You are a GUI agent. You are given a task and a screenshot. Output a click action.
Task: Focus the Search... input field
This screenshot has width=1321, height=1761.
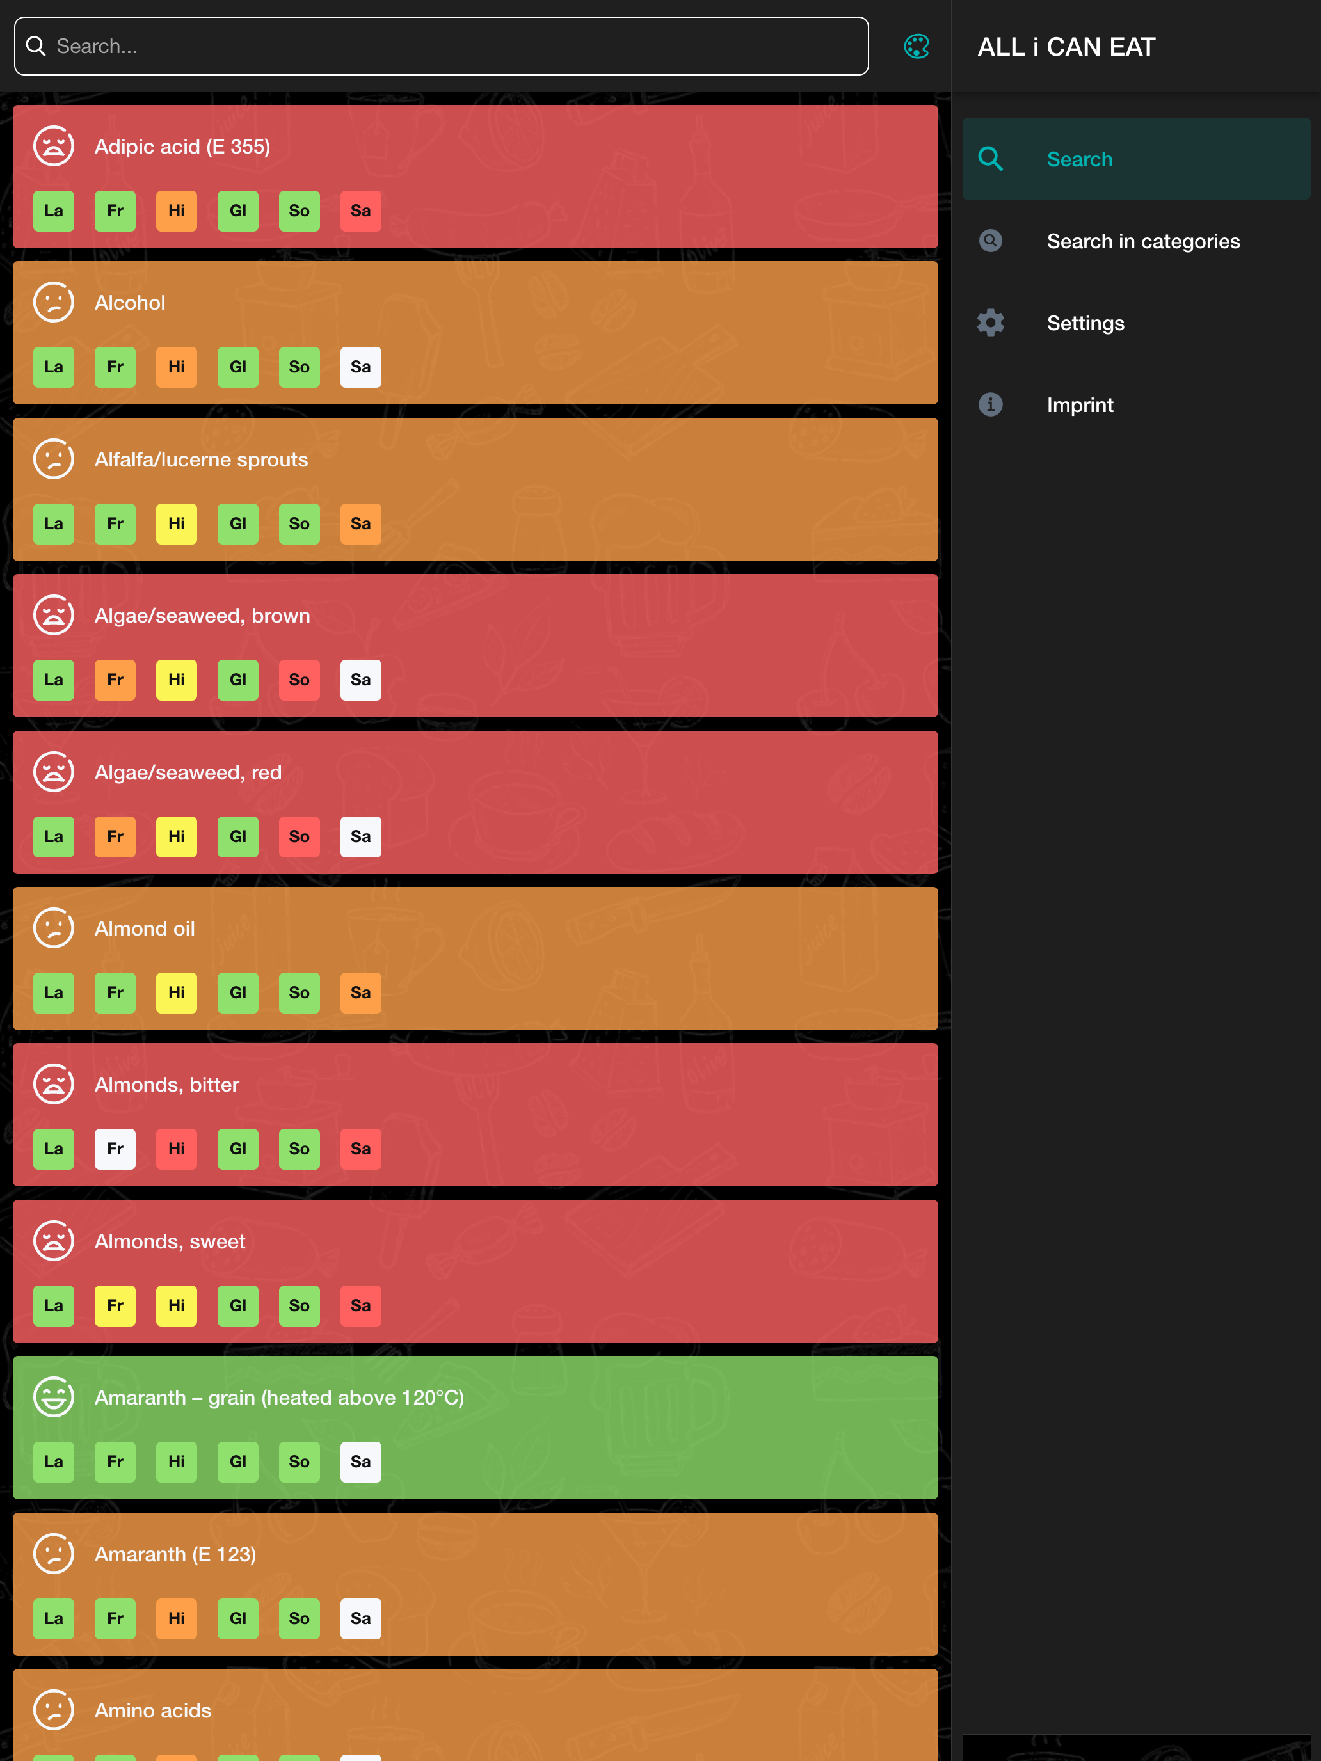pos(441,46)
